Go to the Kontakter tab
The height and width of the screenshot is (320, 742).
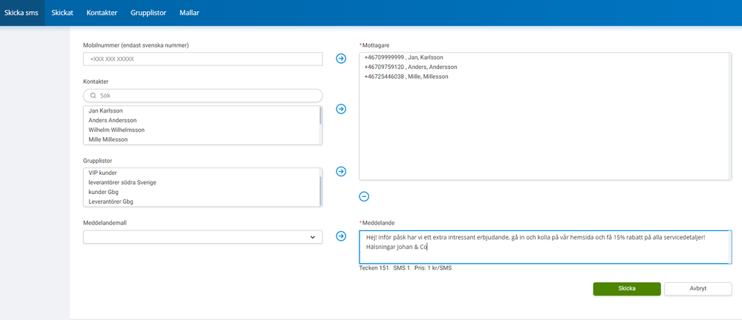pyautogui.click(x=102, y=13)
